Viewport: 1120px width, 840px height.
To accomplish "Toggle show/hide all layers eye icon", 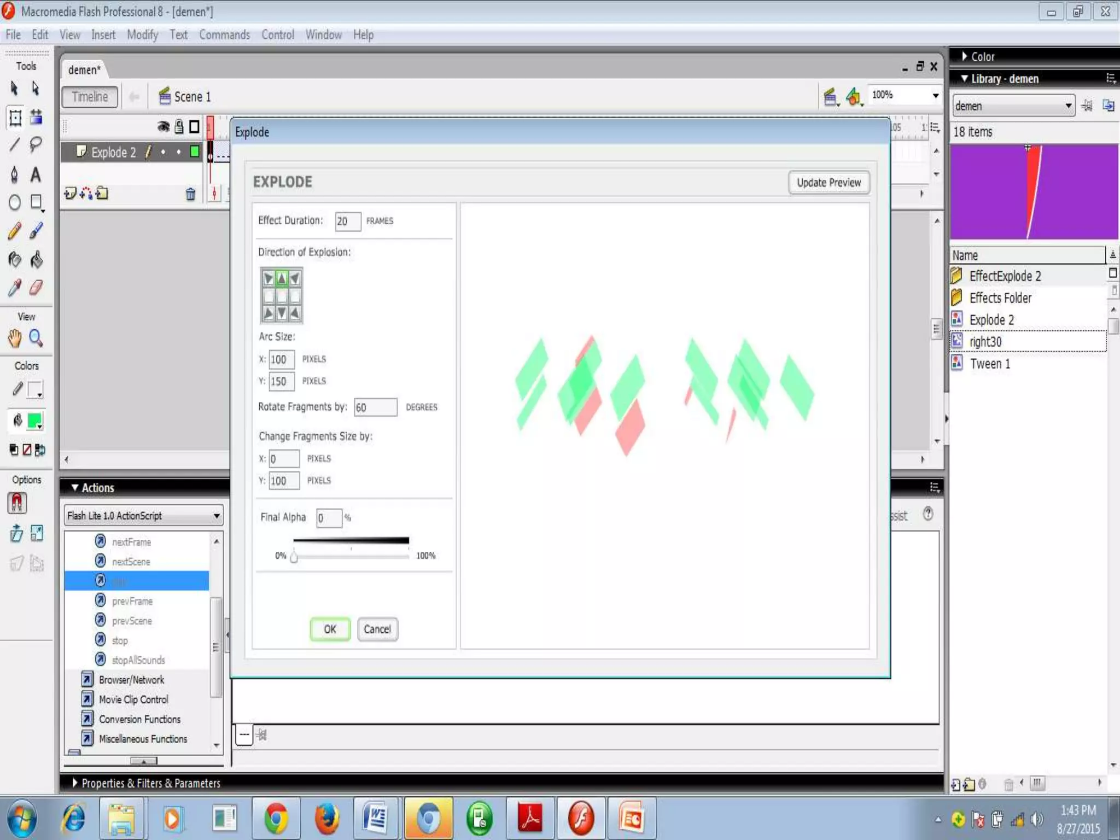I will pyautogui.click(x=163, y=127).
